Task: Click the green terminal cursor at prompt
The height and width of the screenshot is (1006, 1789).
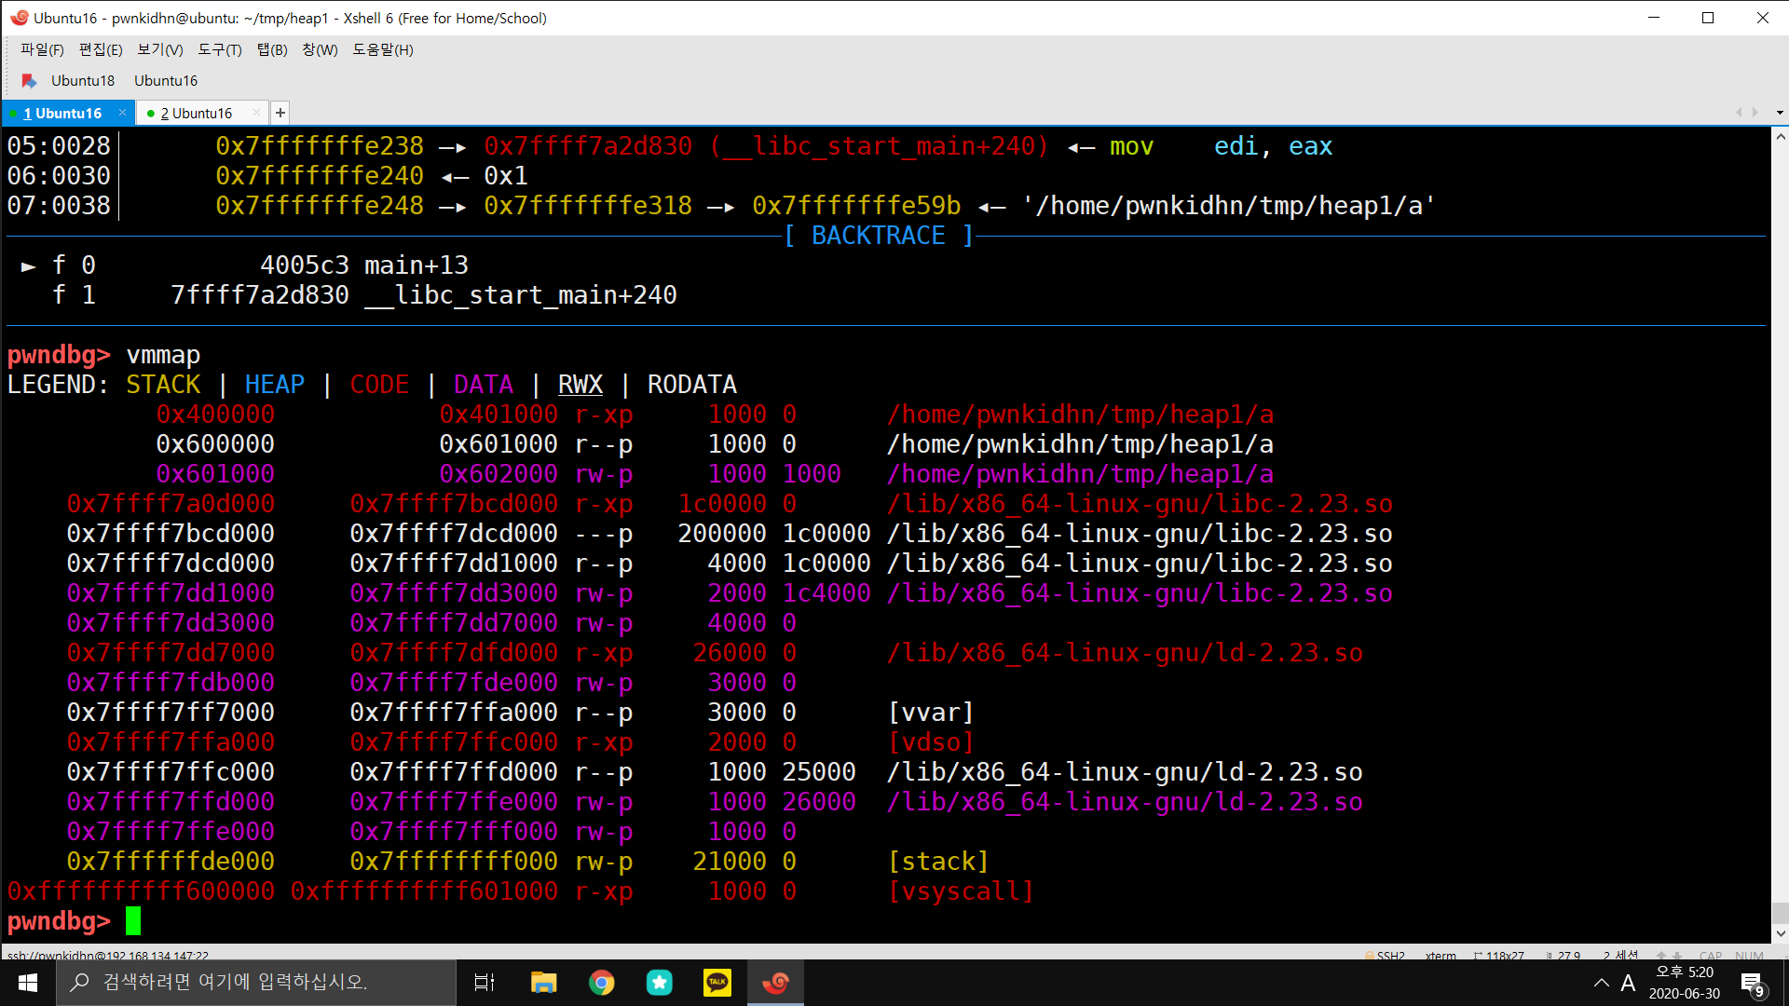Action: (x=133, y=921)
